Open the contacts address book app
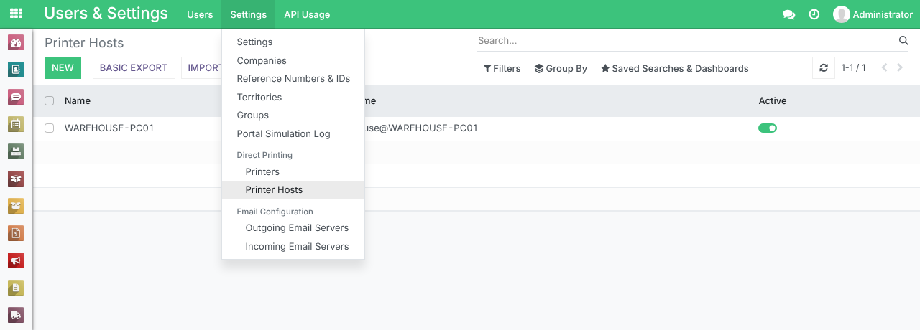Image resolution: width=920 pixels, height=330 pixels. tap(16, 70)
